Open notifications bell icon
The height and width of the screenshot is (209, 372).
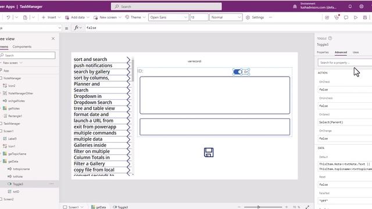[350, 6]
